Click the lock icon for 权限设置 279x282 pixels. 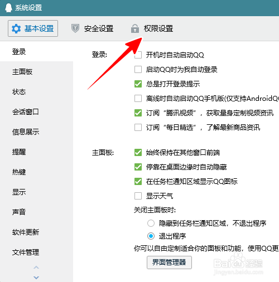click(135, 28)
